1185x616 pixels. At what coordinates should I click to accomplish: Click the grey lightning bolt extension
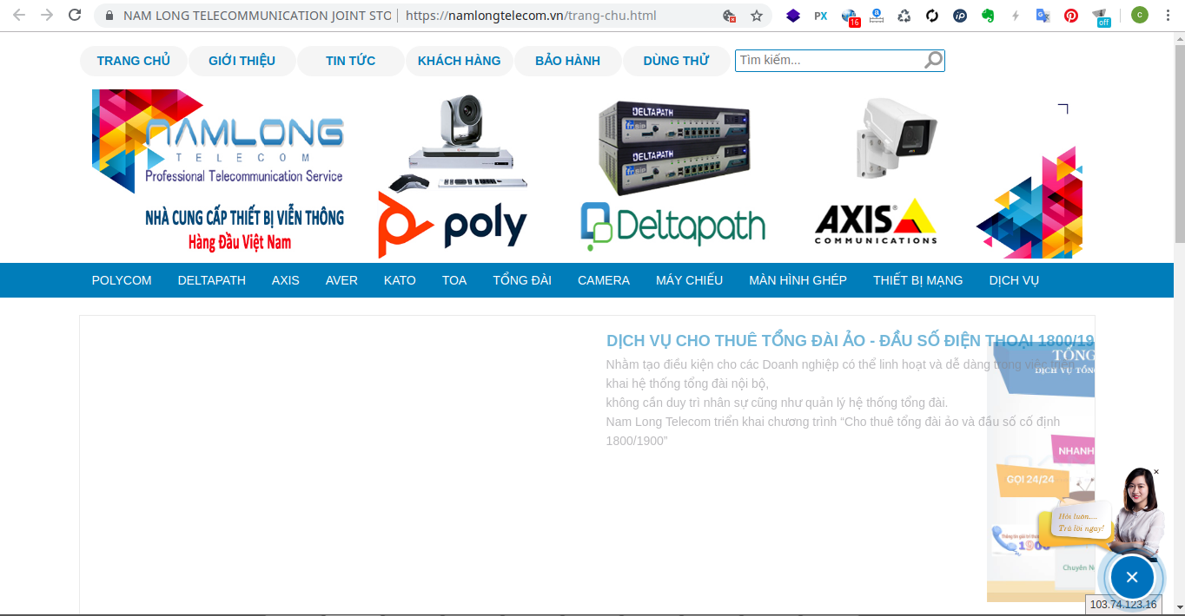pyautogui.click(x=1016, y=16)
